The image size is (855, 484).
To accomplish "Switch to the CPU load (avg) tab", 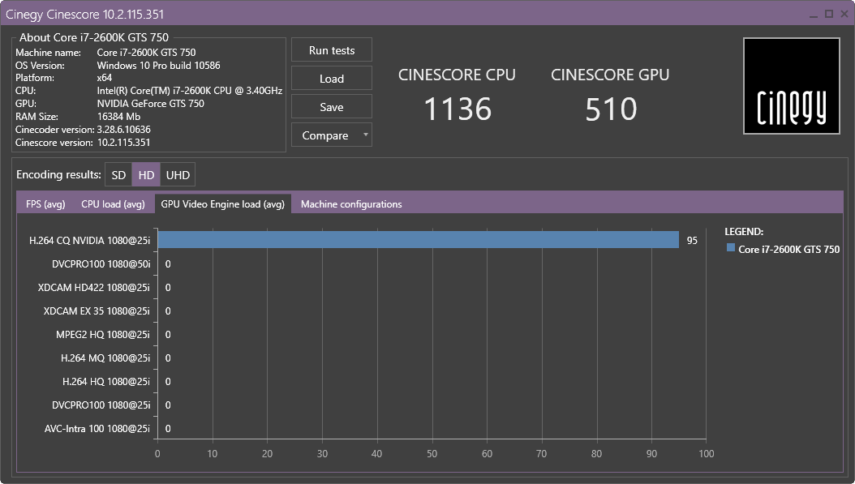I will (x=113, y=203).
